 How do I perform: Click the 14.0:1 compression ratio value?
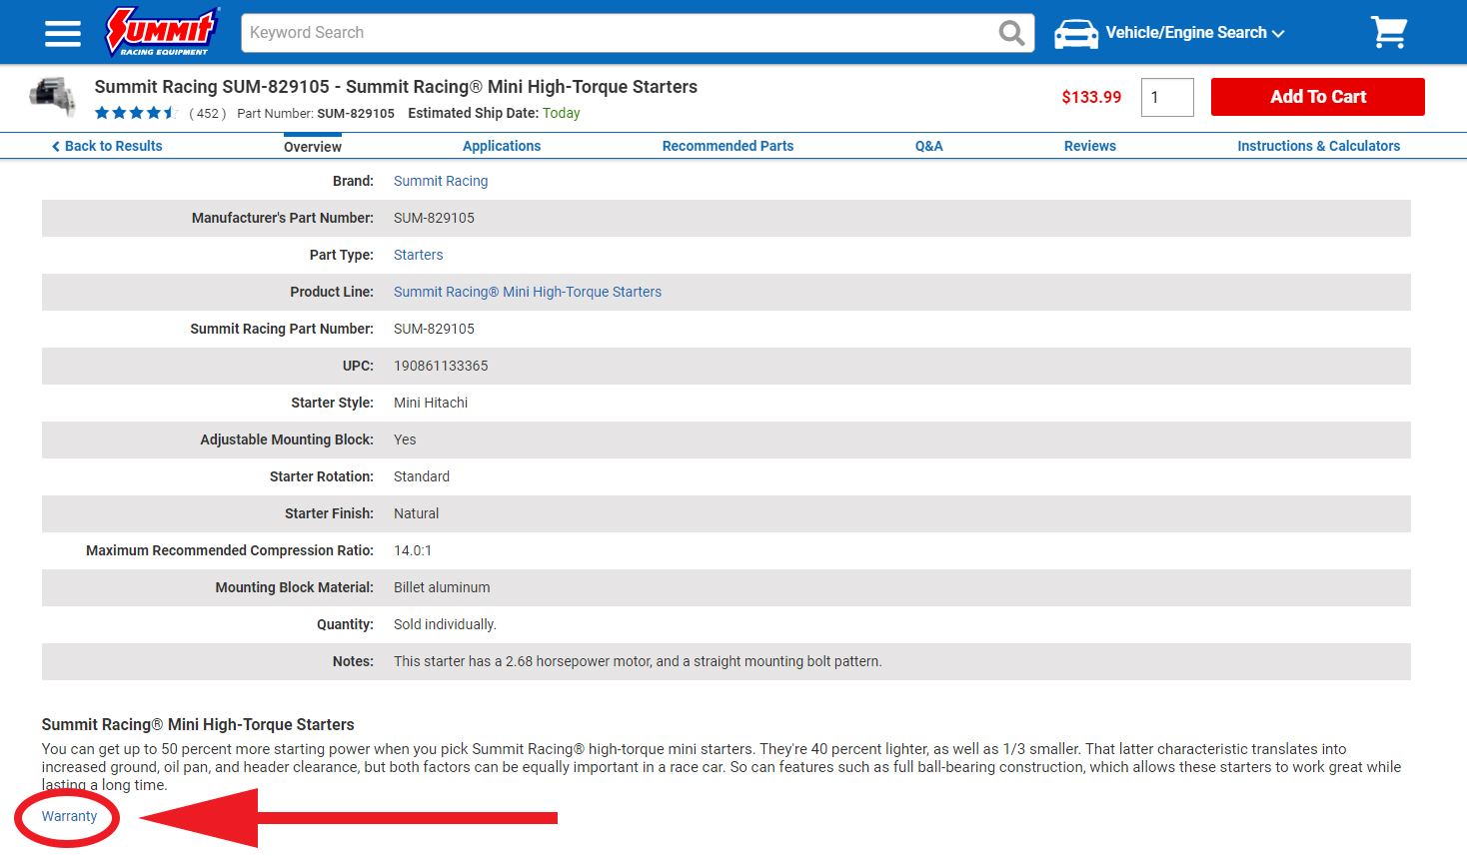pos(413,550)
